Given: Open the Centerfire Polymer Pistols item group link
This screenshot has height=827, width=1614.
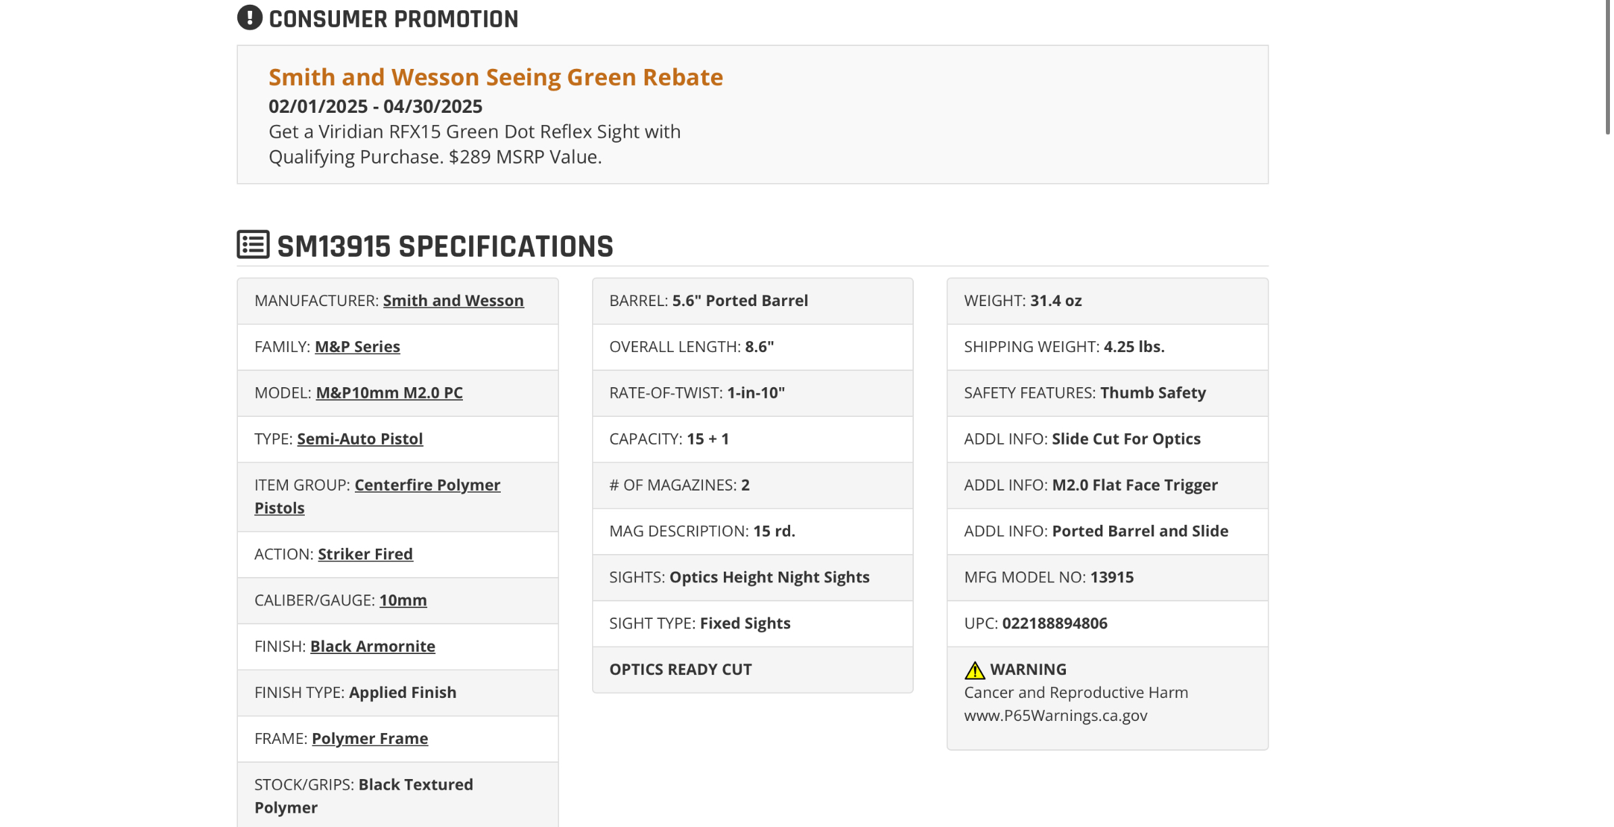Looking at the screenshot, I should pyautogui.click(x=377, y=497).
